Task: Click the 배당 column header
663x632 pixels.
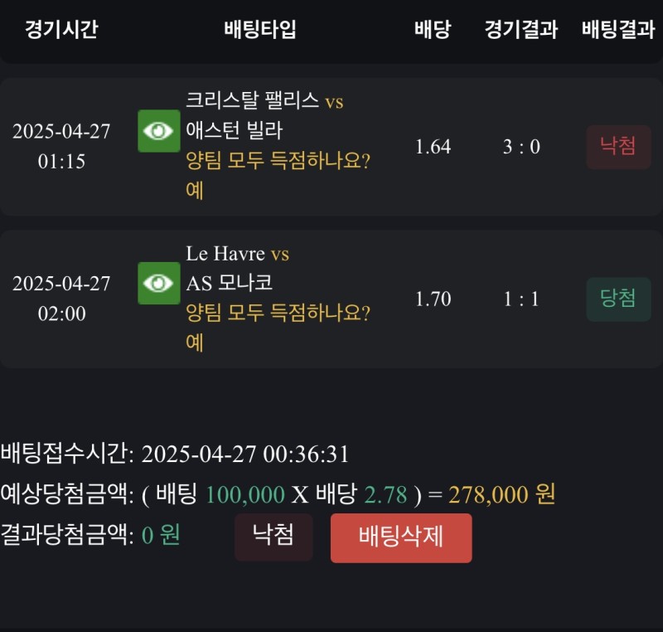Action: 433,30
